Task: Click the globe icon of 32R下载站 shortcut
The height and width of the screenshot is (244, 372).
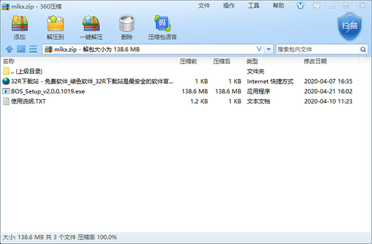Action: click(x=6, y=81)
